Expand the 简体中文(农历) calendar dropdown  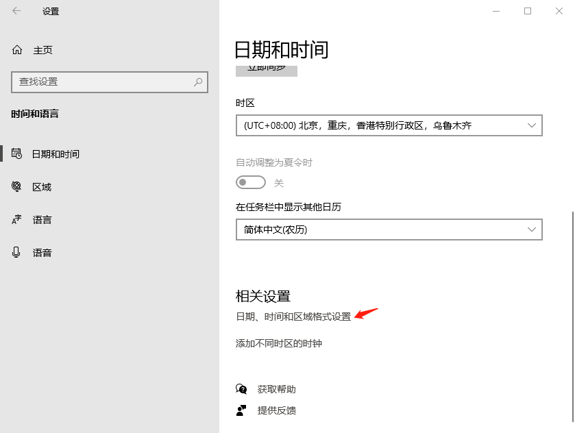click(388, 230)
